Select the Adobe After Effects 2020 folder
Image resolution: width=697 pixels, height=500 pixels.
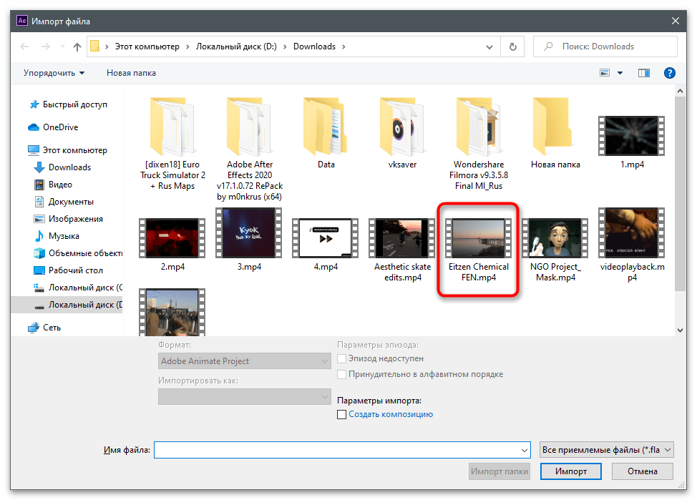pos(249,149)
